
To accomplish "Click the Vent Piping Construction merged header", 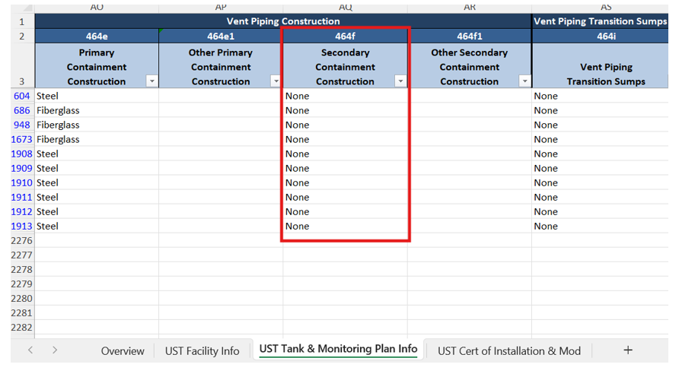I will 283,21.
